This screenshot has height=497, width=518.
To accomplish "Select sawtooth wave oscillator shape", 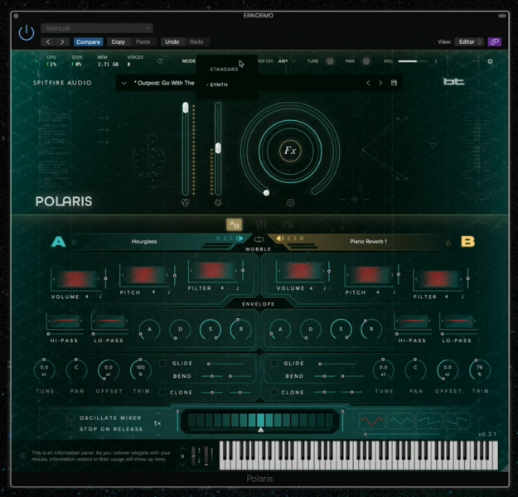I will pyautogui.click(x=428, y=421).
